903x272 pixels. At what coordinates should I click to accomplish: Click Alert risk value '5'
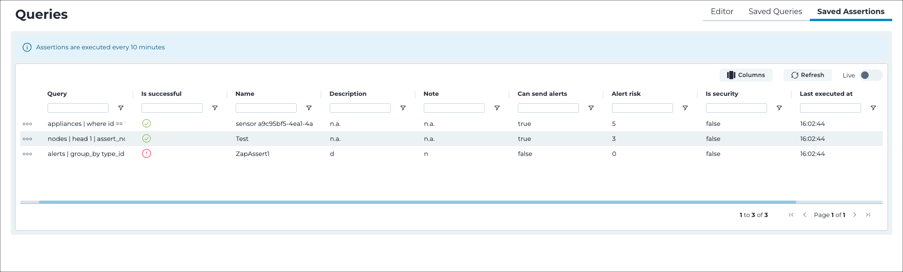point(614,124)
